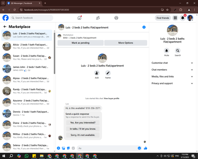Expand Privacy and support section
This screenshot has width=198, height=159.
coord(172,83)
